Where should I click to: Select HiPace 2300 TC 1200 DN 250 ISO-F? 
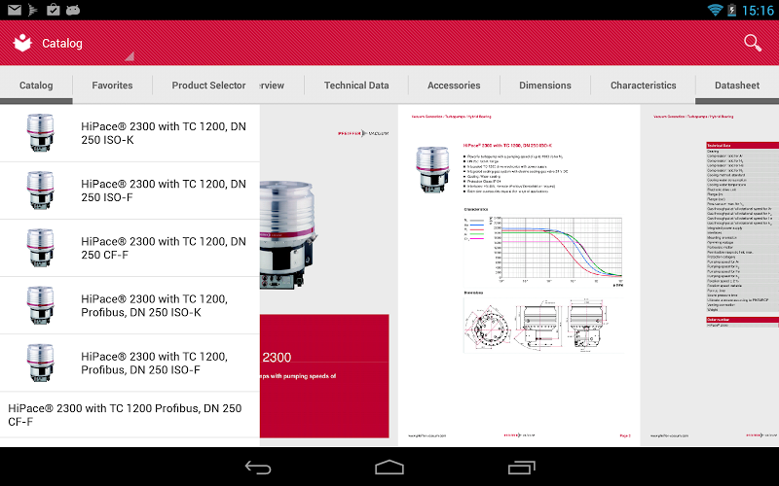(x=130, y=191)
